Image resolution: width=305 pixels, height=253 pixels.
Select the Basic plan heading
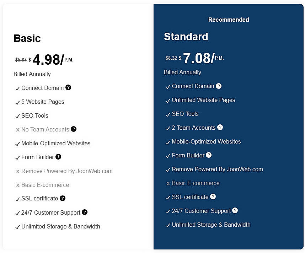click(x=27, y=38)
